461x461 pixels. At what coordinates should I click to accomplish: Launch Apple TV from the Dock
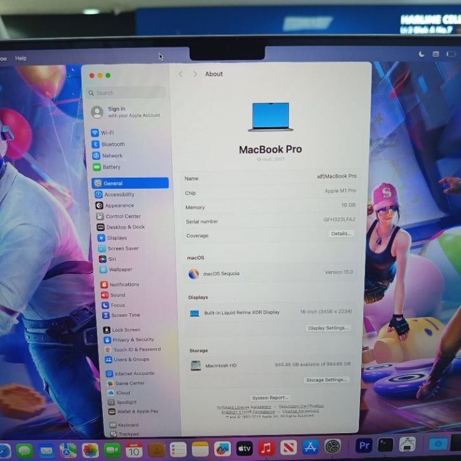click(244, 448)
